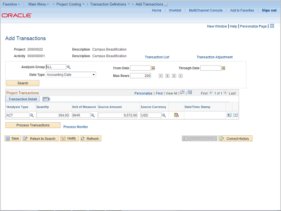Select the Transaction Detail tab
Image resolution: width=281 pixels, height=211 pixels.
click(22, 99)
